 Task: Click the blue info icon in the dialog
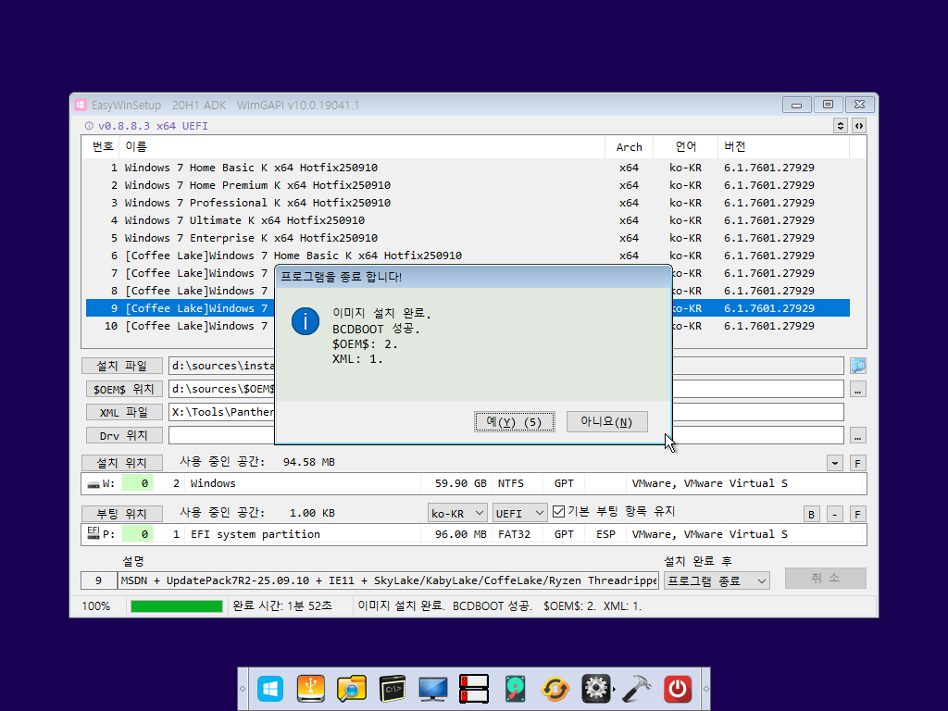pyautogui.click(x=306, y=321)
